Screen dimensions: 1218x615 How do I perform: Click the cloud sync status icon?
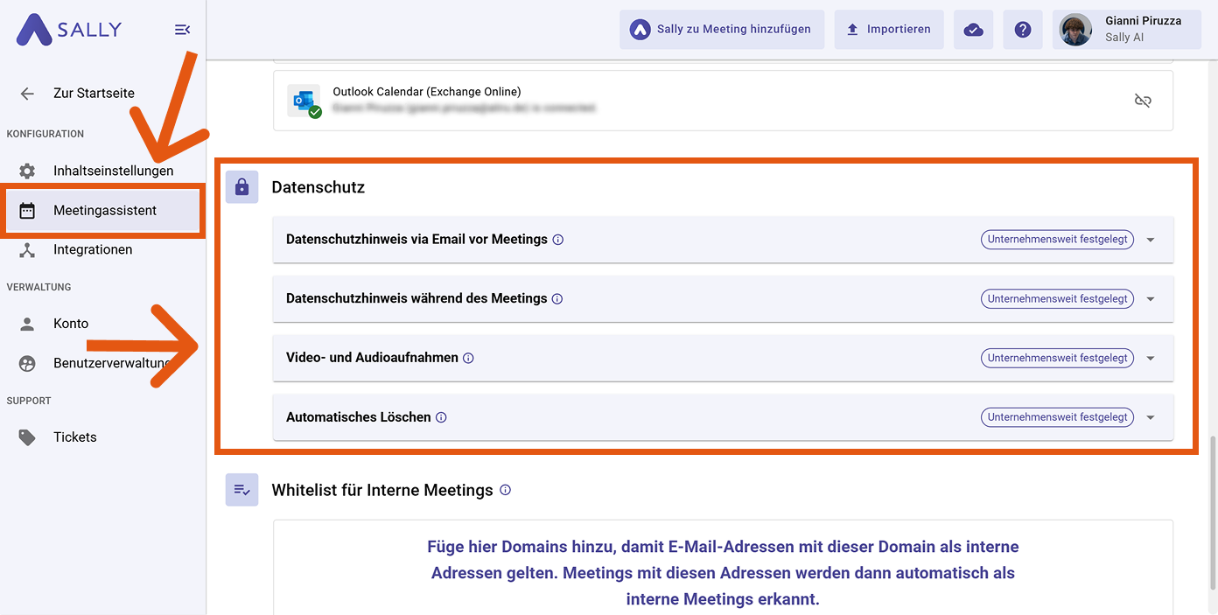[973, 30]
